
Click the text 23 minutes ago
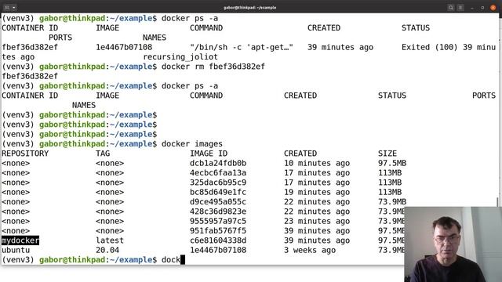(x=317, y=221)
